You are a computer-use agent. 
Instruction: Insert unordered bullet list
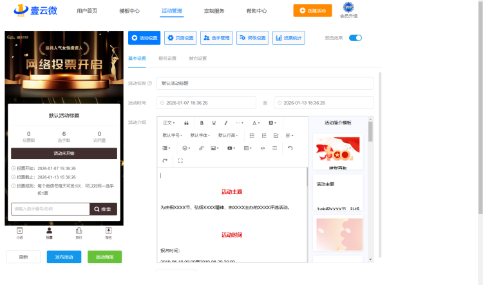click(x=252, y=135)
